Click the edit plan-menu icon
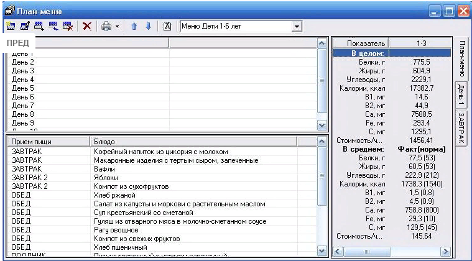This screenshot has width=472, height=261. pyautogui.click(x=24, y=27)
